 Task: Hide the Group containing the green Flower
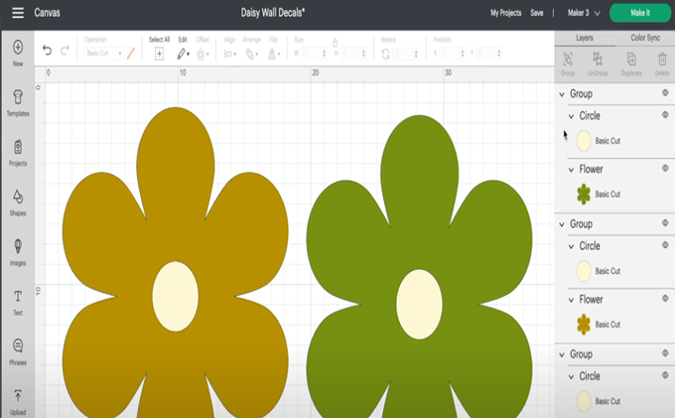pyautogui.click(x=665, y=92)
